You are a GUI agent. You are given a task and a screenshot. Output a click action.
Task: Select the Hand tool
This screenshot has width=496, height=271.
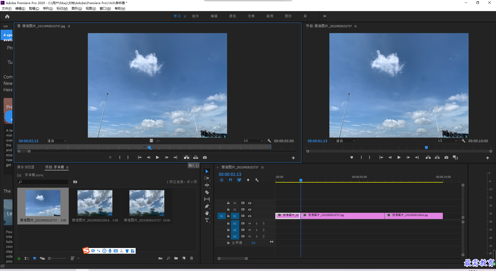(x=207, y=213)
